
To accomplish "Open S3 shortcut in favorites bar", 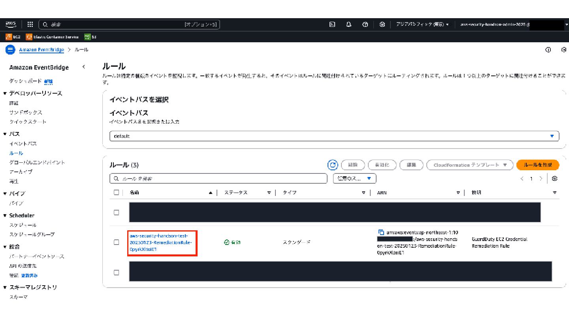I will point(90,37).
